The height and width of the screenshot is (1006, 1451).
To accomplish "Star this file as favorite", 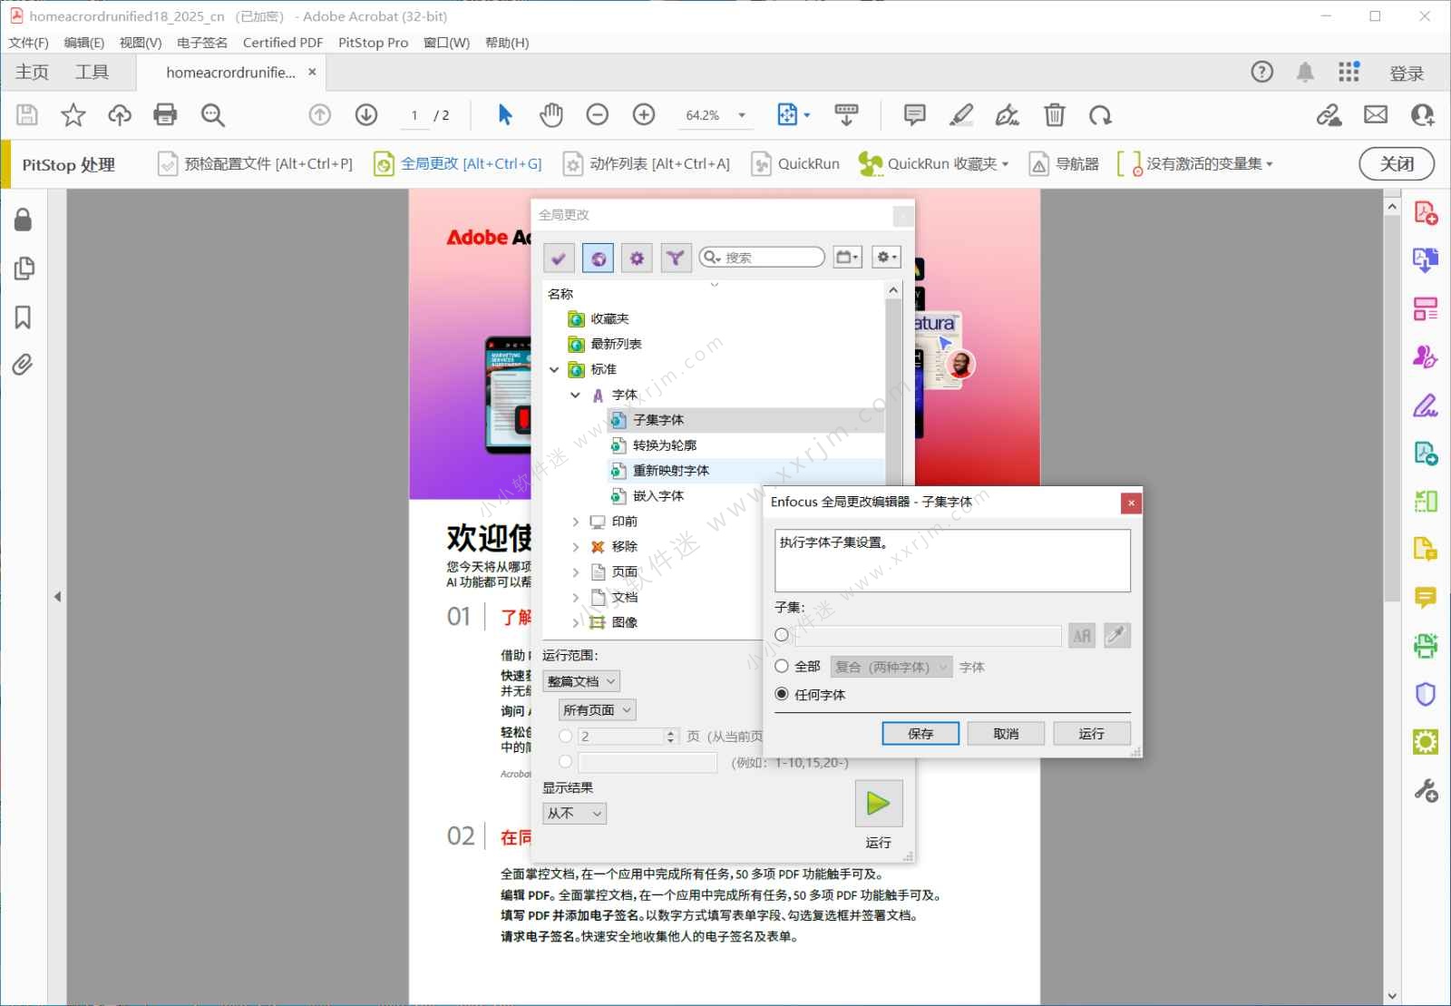I will (73, 114).
